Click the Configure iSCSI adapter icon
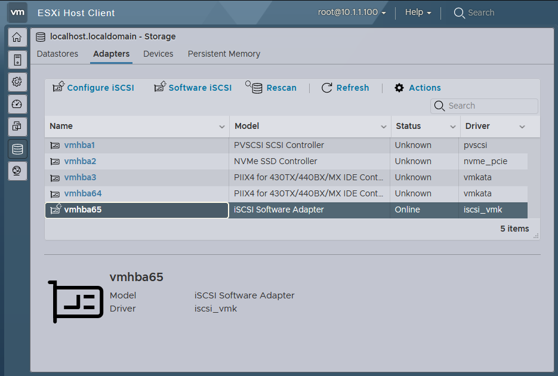Screen dimensions: 558x376 coord(58,87)
